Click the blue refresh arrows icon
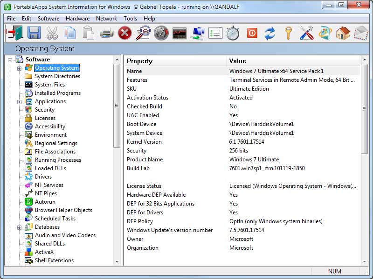Viewport: 373px width, 279px height. [x=269, y=33]
